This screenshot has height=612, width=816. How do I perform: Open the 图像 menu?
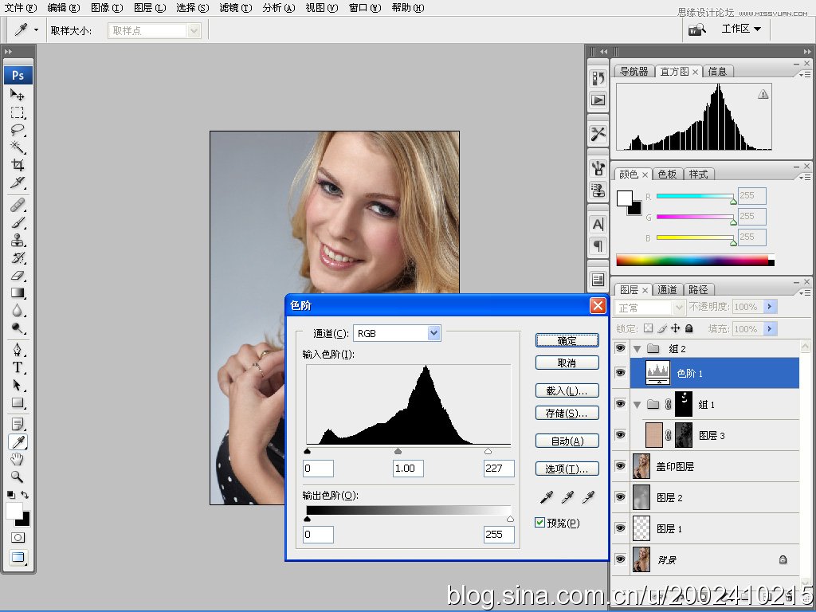pyautogui.click(x=107, y=8)
